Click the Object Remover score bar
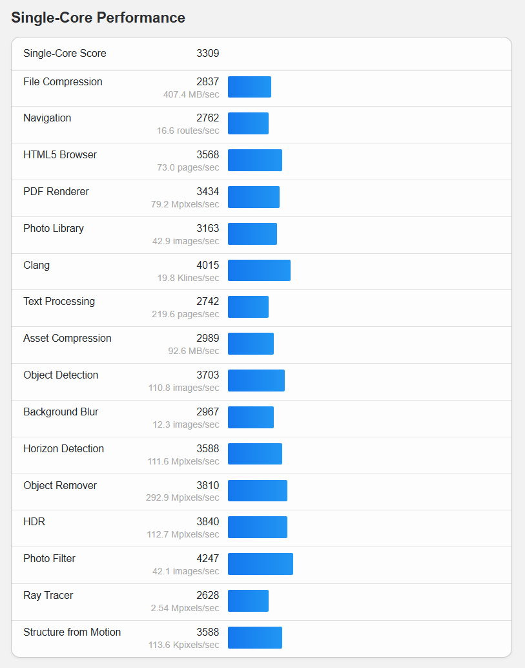525x668 pixels. coord(257,491)
